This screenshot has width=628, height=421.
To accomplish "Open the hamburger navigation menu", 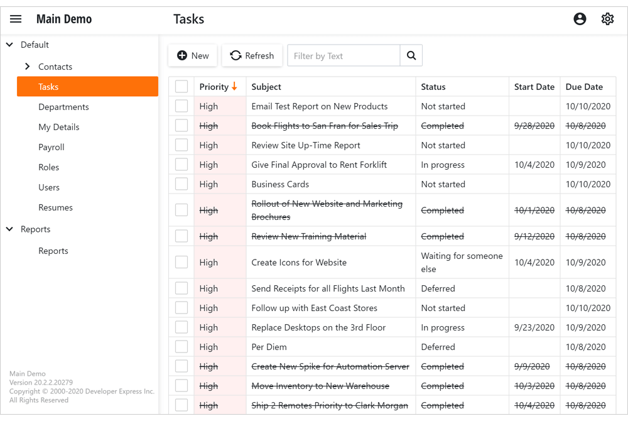I will point(16,18).
